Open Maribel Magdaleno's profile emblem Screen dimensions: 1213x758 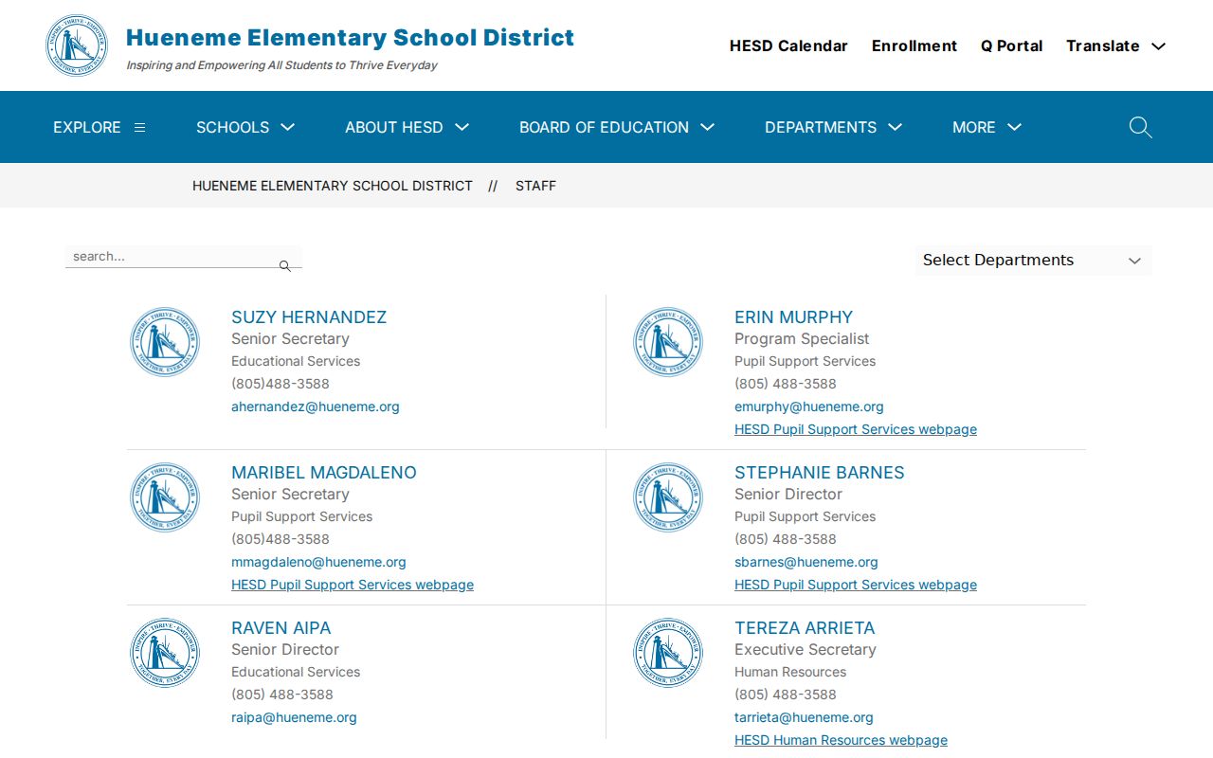tap(165, 497)
